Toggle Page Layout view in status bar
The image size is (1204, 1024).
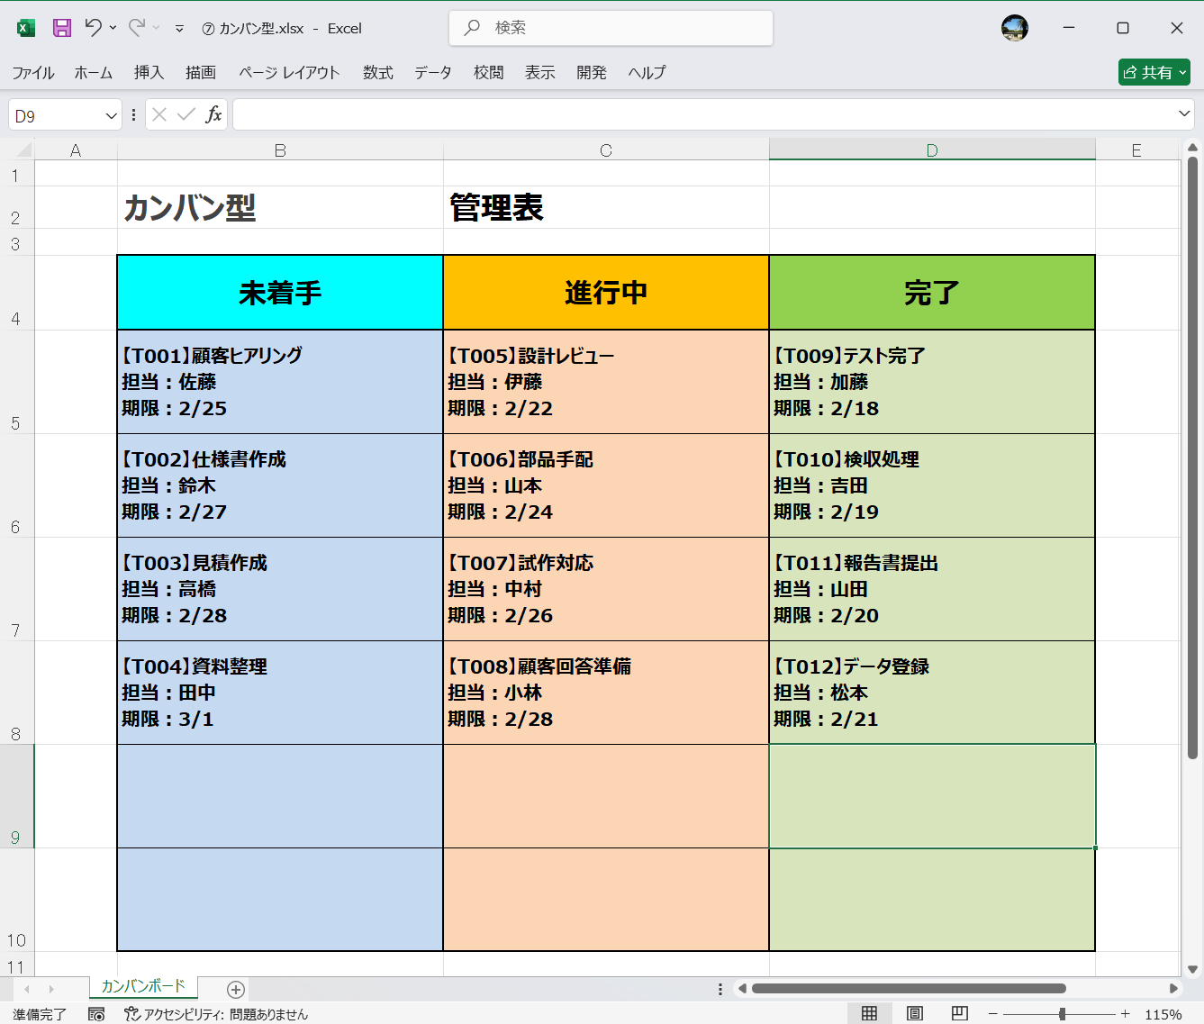click(914, 1011)
